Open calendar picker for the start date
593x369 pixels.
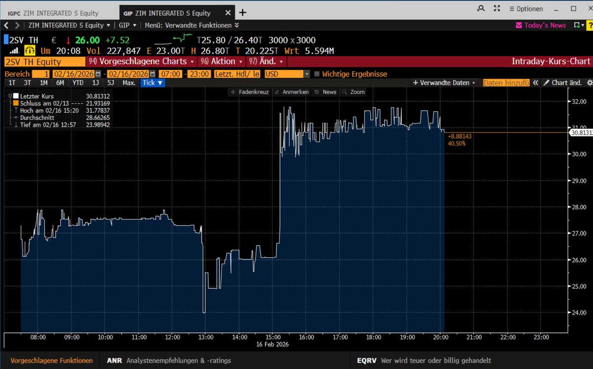click(98, 74)
